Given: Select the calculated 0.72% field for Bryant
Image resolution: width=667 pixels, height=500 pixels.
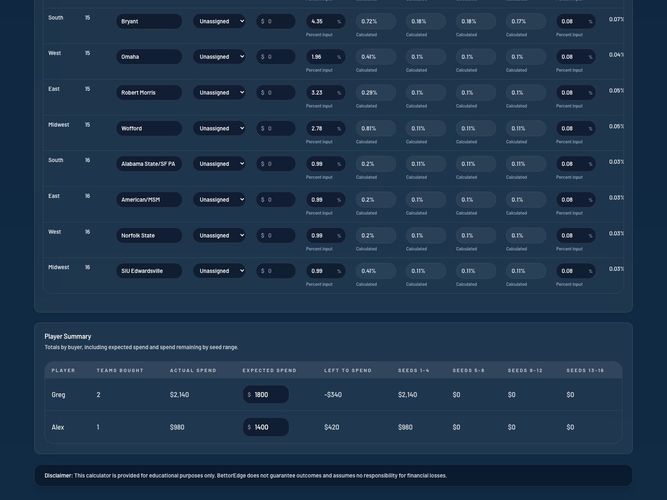Looking at the screenshot, I should (x=376, y=21).
